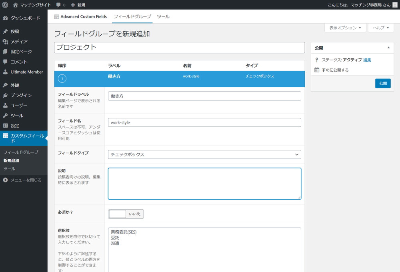This screenshot has height=272, width=400.
Task: Click into the 説明 textarea
Action: [x=204, y=184]
